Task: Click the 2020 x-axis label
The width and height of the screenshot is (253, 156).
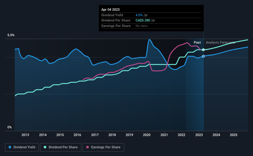Action: (x=147, y=135)
